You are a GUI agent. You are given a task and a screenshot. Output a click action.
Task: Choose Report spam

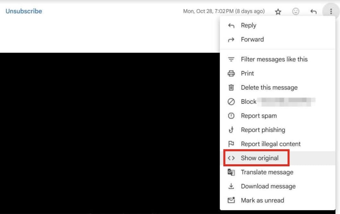(278, 116)
